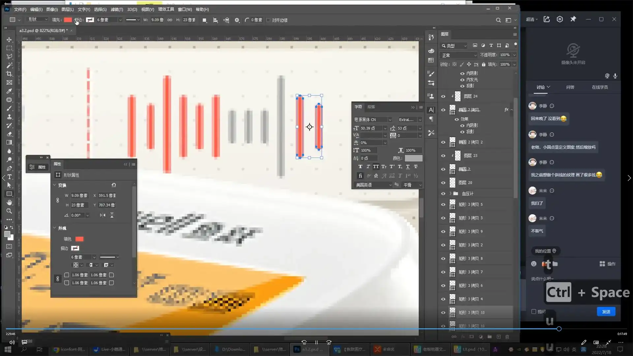Hide the 图层 24 layer
This screenshot has width=633, height=356.
coord(443,96)
